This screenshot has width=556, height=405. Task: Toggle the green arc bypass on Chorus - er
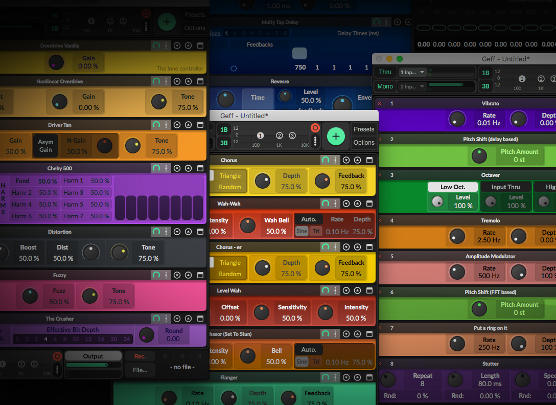[325, 247]
